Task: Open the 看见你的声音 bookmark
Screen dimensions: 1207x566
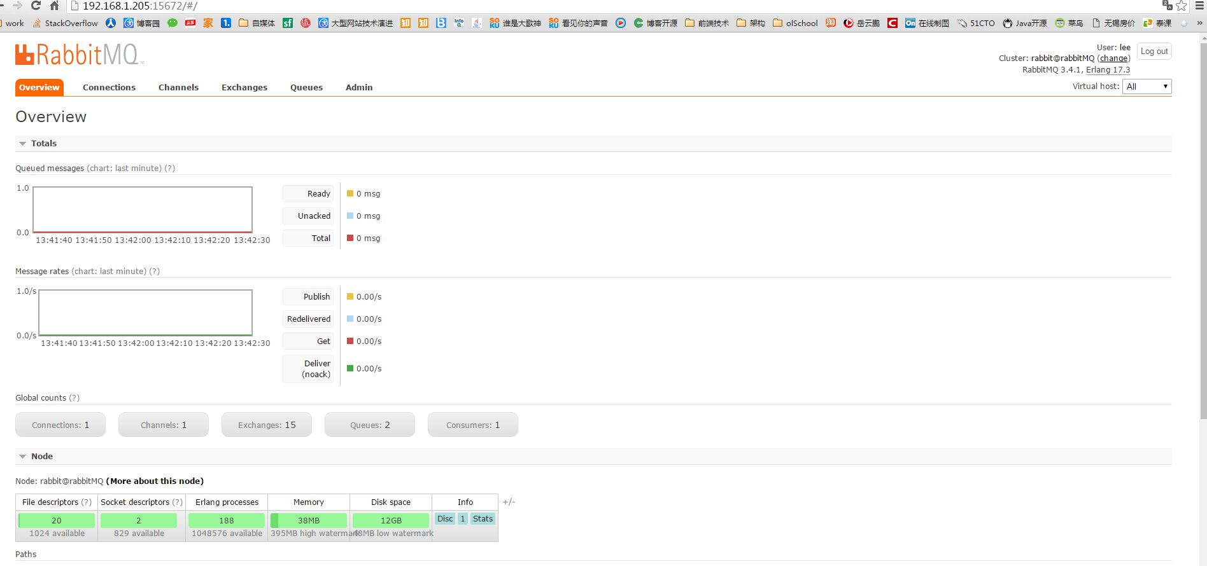Action: click(x=578, y=23)
